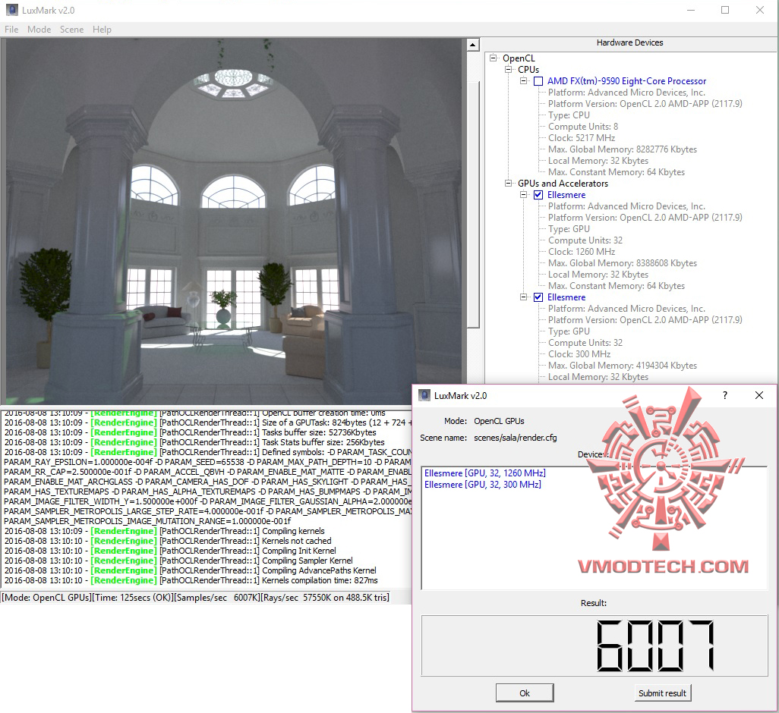Click the Submit result button
Screen dimensions: 779x713
tap(662, 693)
